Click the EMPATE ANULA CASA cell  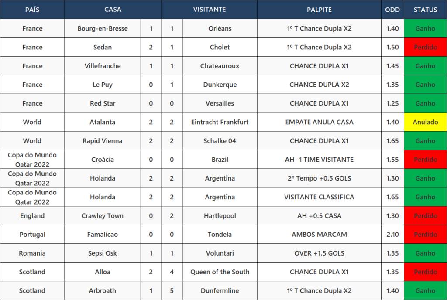(319, 122)
